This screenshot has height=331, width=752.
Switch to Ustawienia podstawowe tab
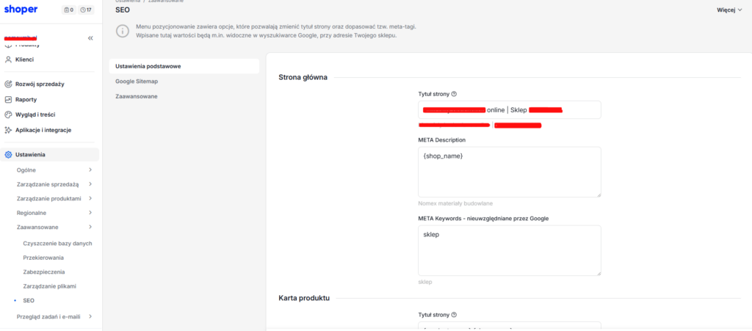click(x=184, y=66)
